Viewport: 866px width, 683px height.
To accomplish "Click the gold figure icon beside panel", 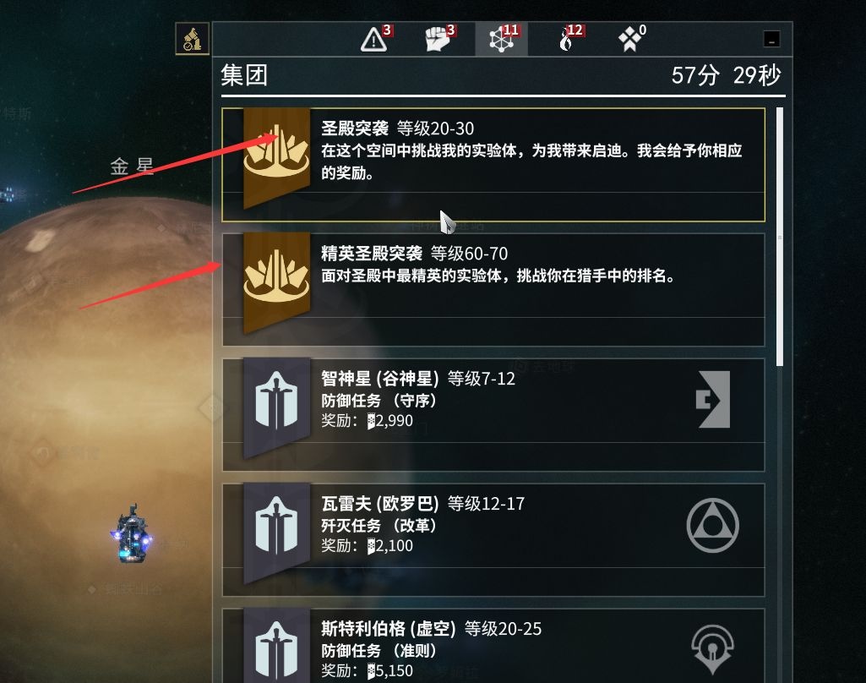I will click(192, 39).
